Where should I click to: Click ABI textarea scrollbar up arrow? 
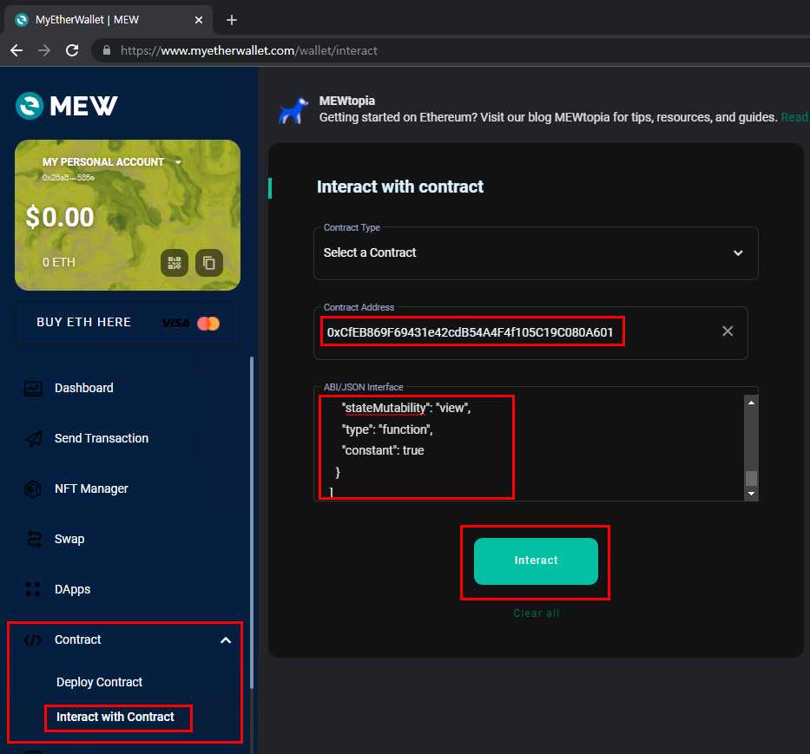tap(751, 403)
